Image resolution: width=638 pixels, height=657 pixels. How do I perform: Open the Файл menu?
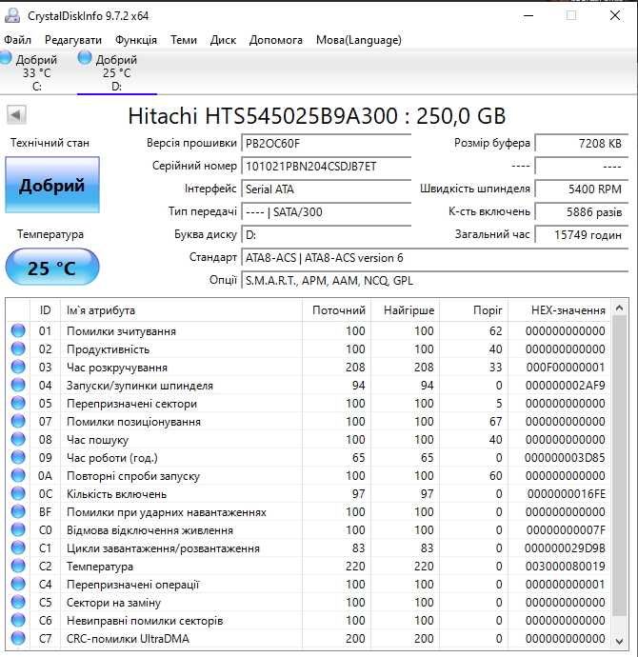click(x=17, y=40)
